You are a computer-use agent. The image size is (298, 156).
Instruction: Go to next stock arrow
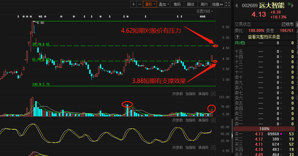pyautogui.click(x=293, y=6)
